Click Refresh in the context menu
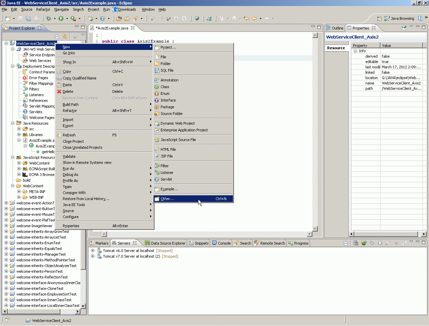This screenshot has height=326, width=429. click(x=105, y=135)
